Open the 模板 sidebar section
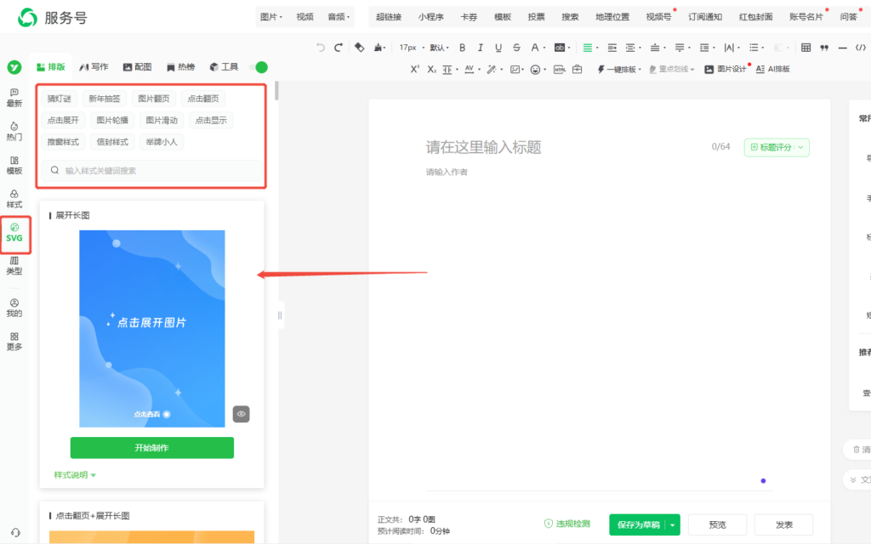Image resolution: width=871 pixels, height=544 pixels. click(14, 166)
